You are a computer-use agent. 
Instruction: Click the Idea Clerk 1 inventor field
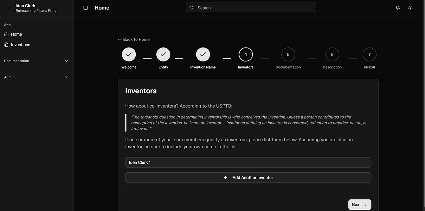coord(248,162)
